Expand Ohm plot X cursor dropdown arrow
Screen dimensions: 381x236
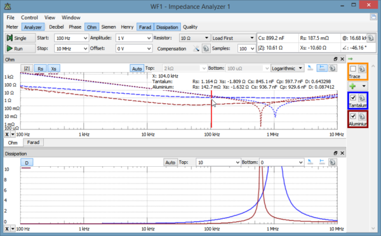[x=13, y=134]
